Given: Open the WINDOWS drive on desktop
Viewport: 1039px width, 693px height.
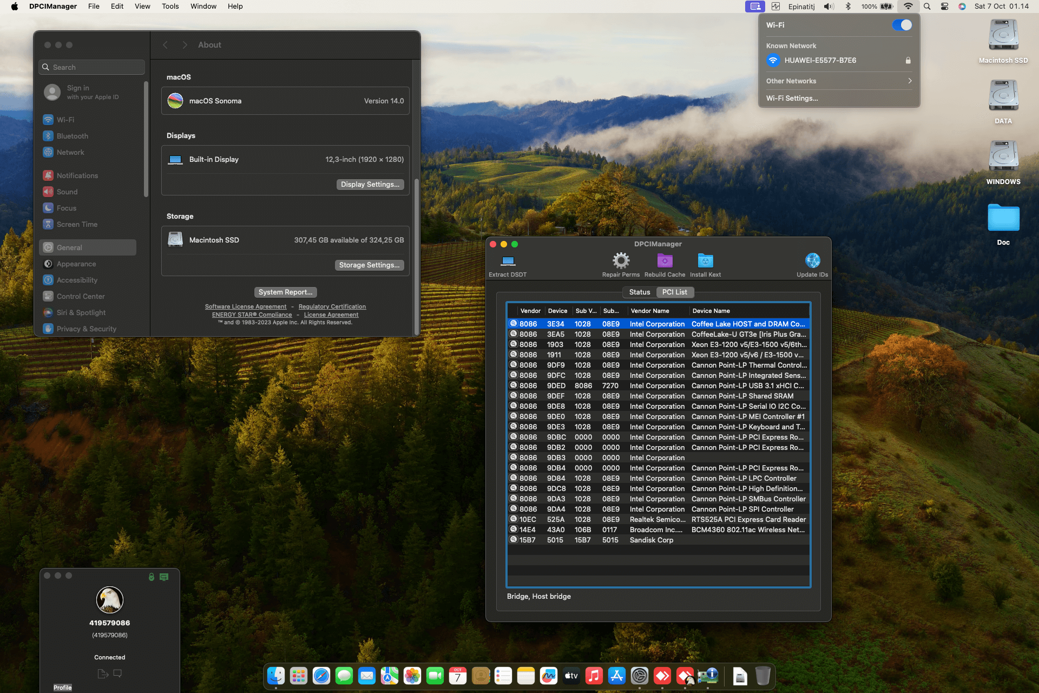Looking at the screenshot, I should coord(1003,157).
